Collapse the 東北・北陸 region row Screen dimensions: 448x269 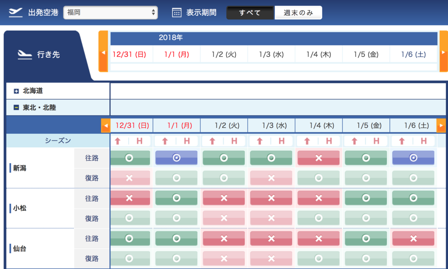(x=16, y=107)
